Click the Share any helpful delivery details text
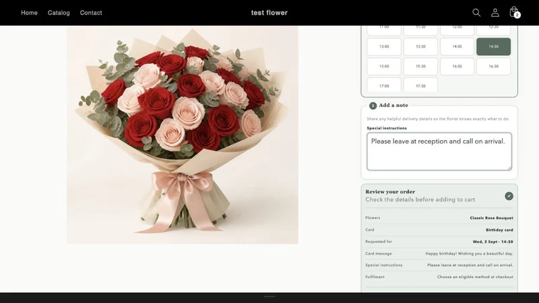539x303 pixels. [438, 119]
